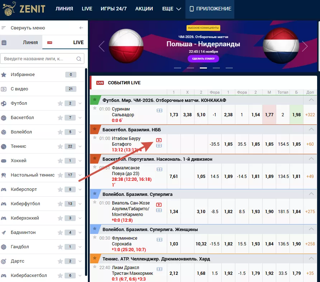Open ИГРЫ 24/7 in top menu
The height and width of the screenshot is (282, 320).
coord(113,9)
